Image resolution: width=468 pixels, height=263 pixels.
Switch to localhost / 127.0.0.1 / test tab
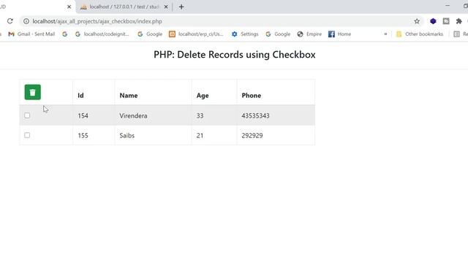tap(124, 7)
